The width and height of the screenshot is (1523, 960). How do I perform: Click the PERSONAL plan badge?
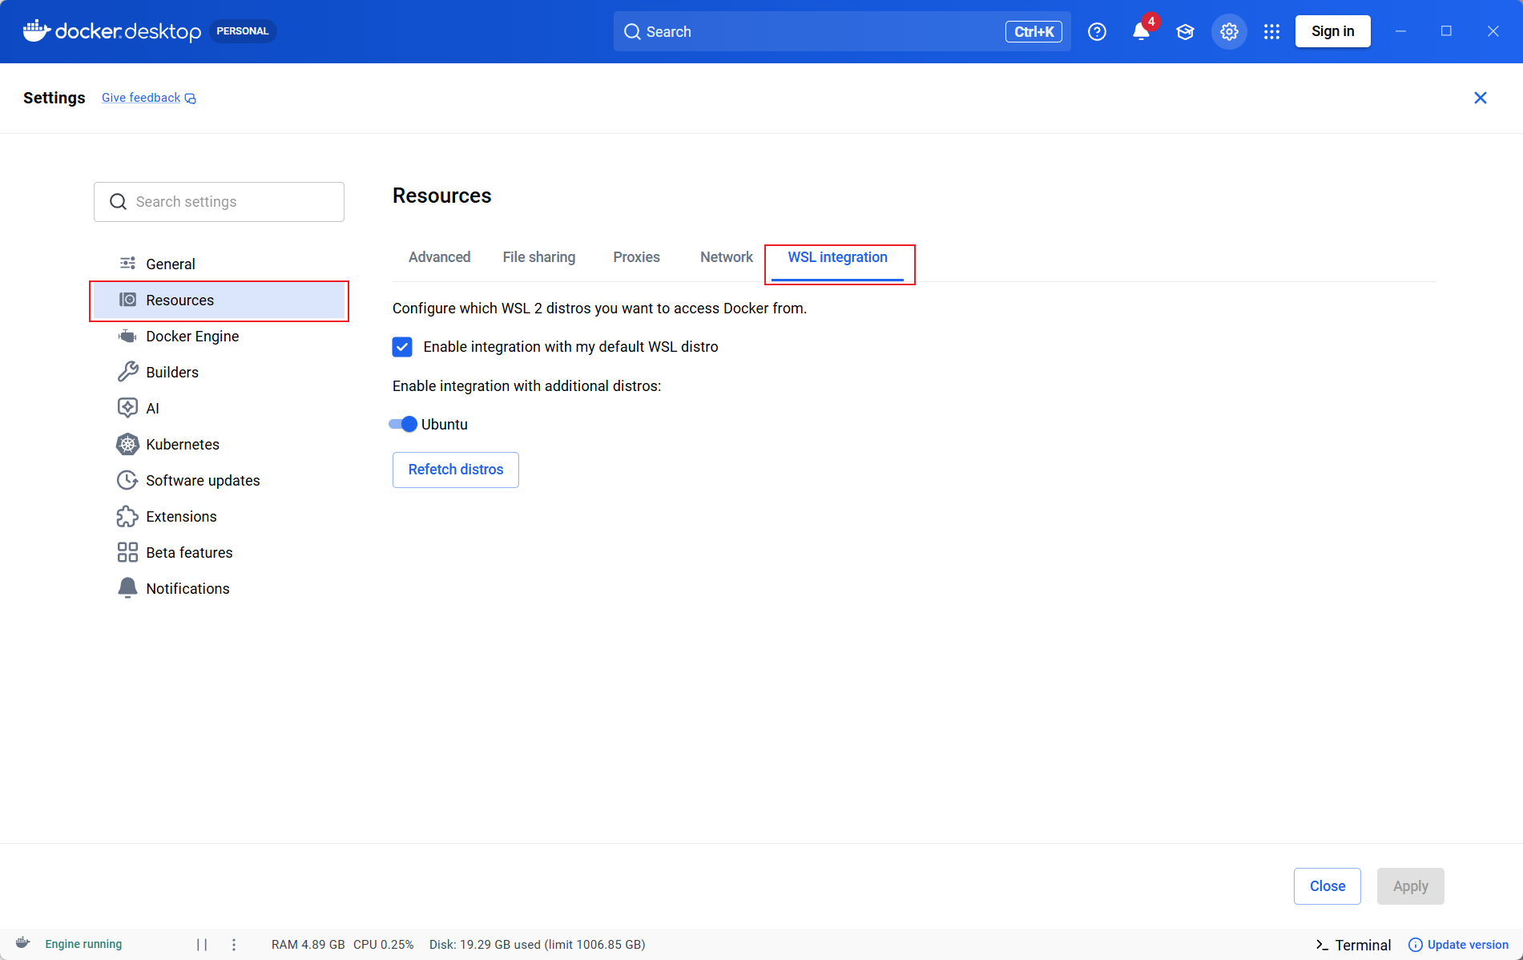pos(243,31)
